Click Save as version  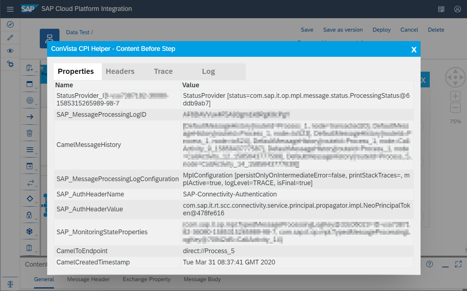click(x=343, y=30)
